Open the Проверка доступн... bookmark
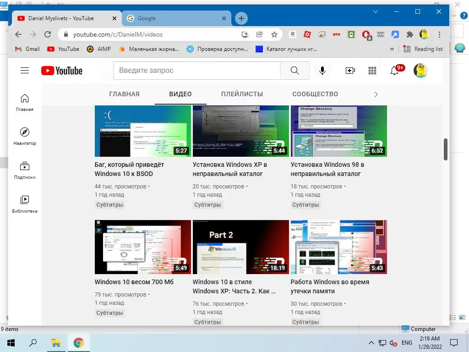Viewport: 469px width, 352px height. click(x=217, y=49)
